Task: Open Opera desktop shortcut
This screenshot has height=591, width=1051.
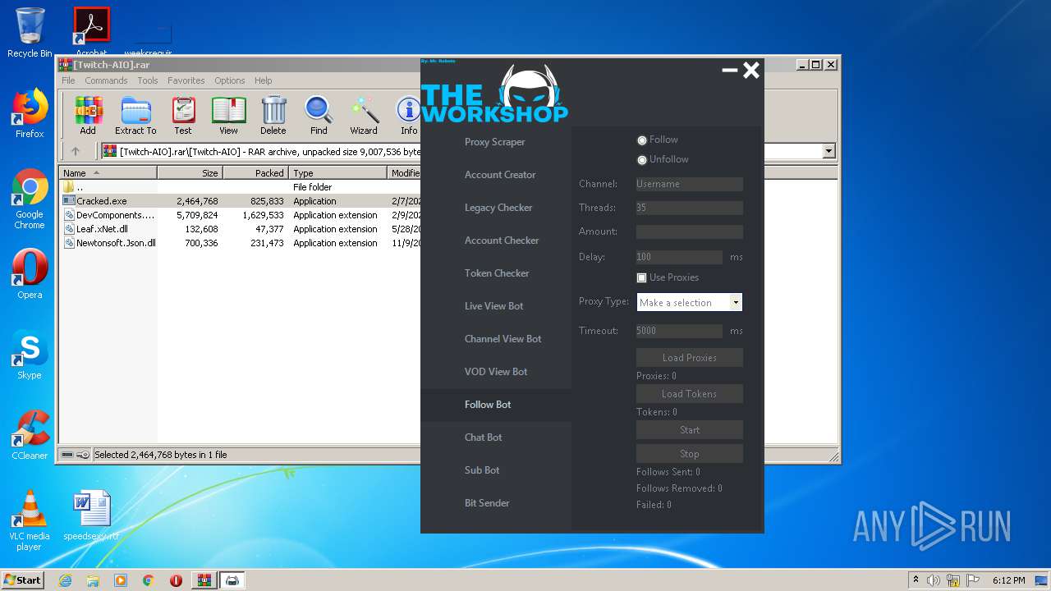Action: point(30,274)
